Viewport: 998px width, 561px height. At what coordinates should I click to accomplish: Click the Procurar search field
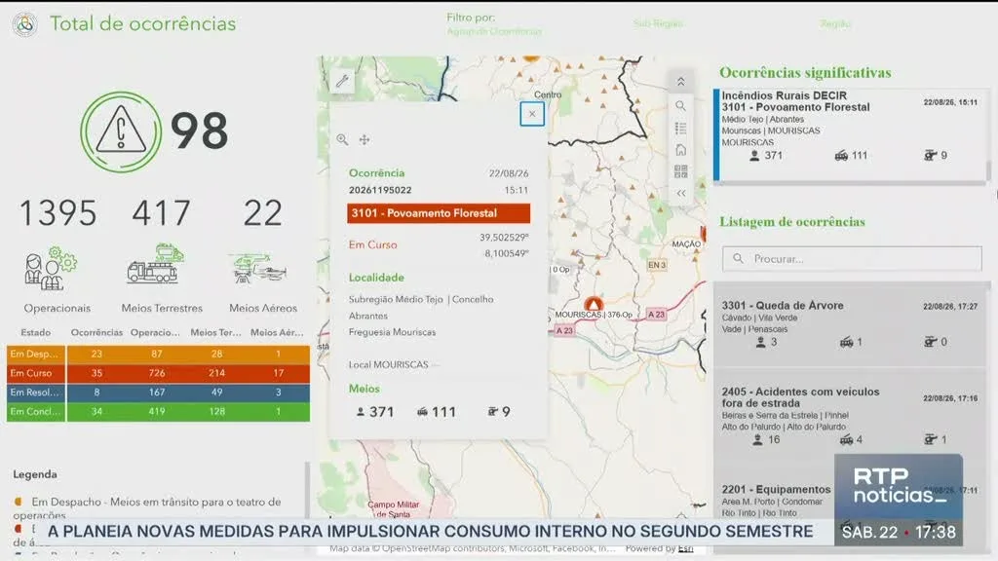click(852, 259)
